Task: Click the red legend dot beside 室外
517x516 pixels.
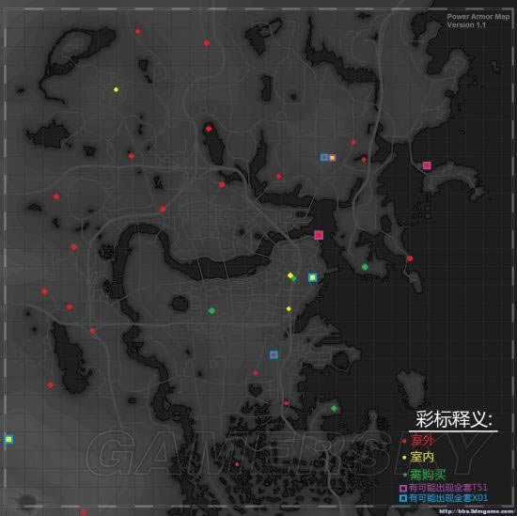Action: click(x=404, y=441)
